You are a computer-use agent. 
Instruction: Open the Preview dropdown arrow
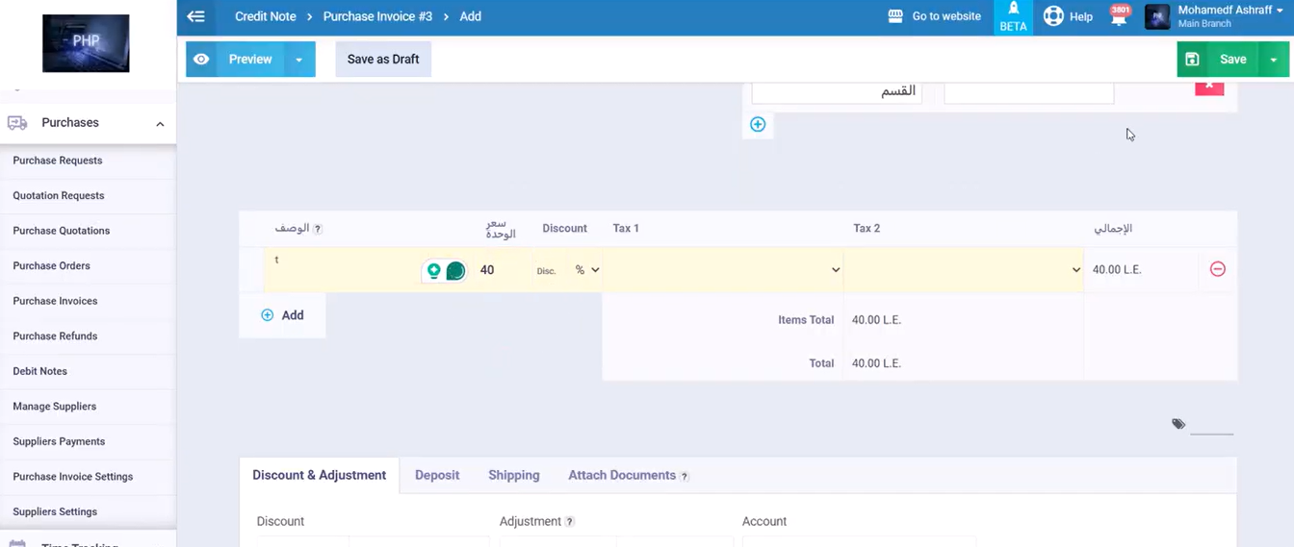pyautogui.click(x=298, y=60)
